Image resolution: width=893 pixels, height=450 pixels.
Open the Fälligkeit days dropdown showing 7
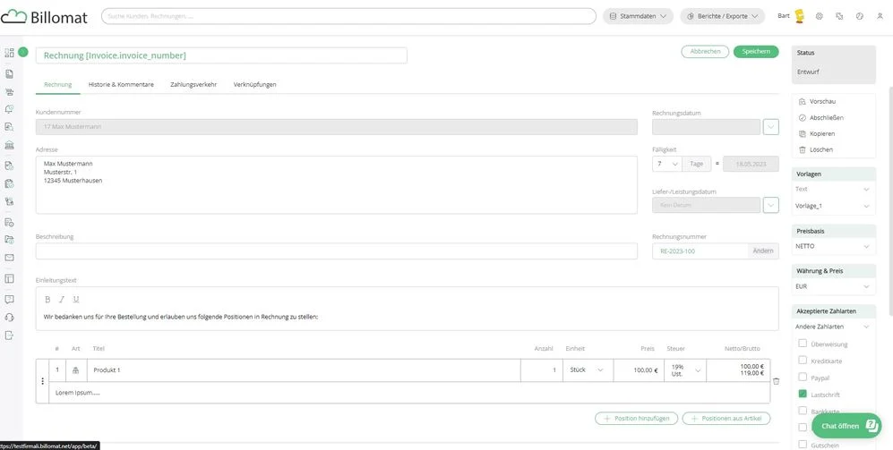(x=667, y=164)
